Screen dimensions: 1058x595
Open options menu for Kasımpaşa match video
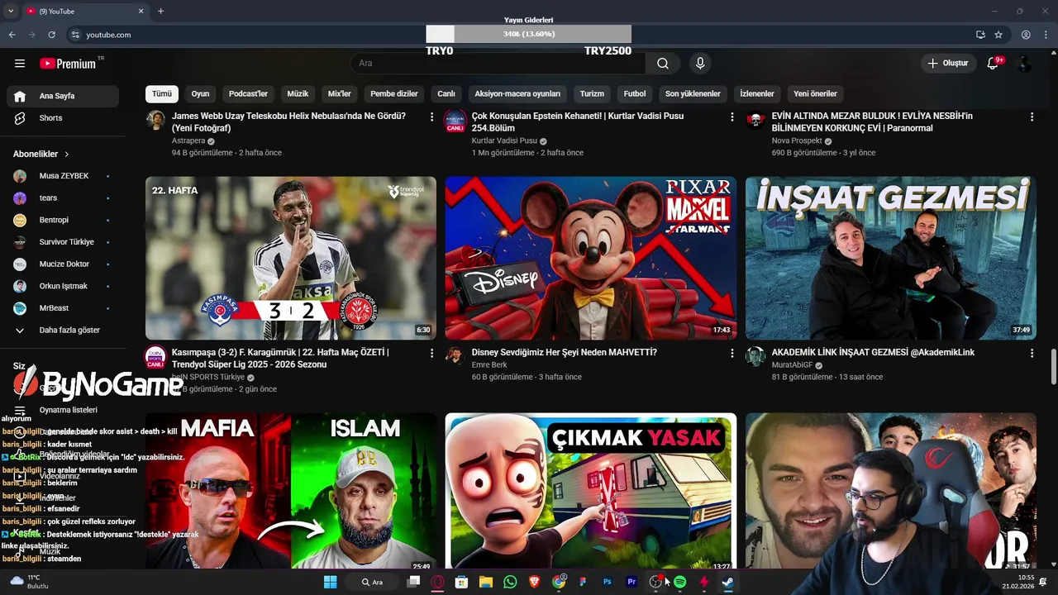coord(431,353)
